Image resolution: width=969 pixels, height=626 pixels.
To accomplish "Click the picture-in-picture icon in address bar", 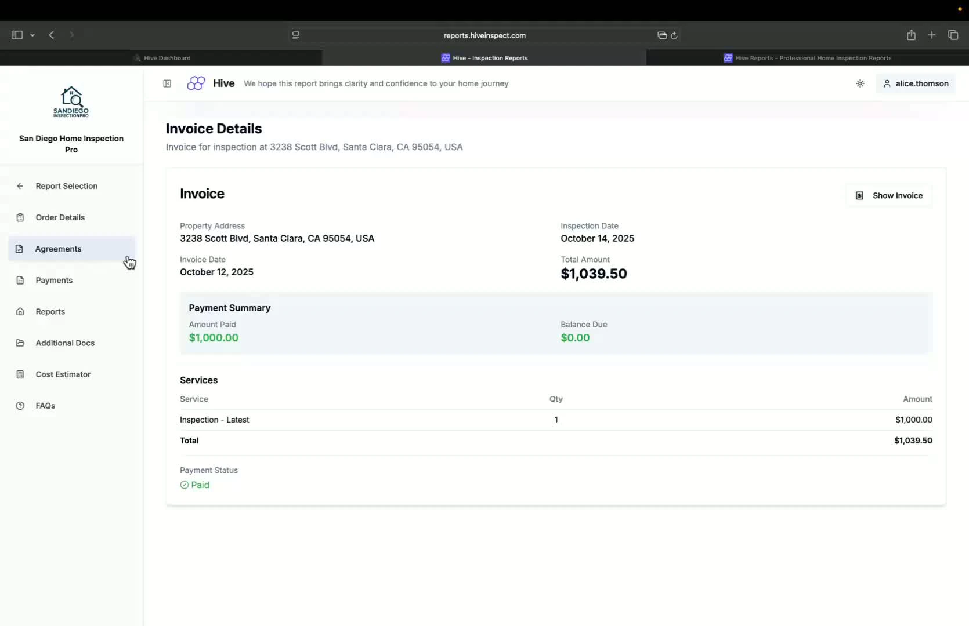I will tap(662, 35).
